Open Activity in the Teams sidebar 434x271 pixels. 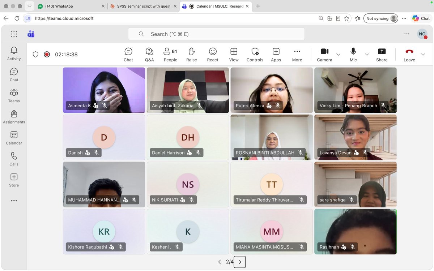14,53
